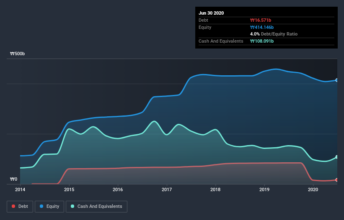Click the blue Equity legend dot

[41, 206]
